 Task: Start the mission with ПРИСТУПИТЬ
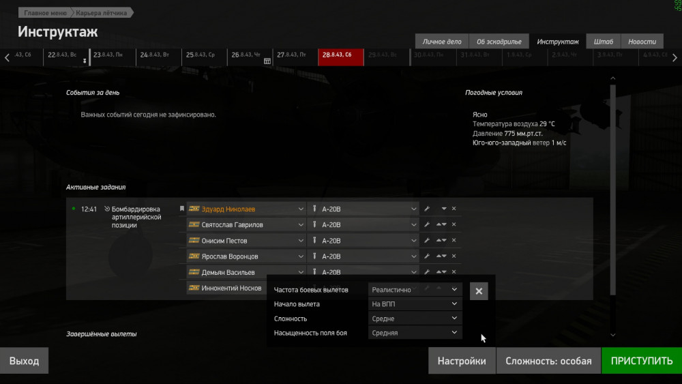click(642, 361)
